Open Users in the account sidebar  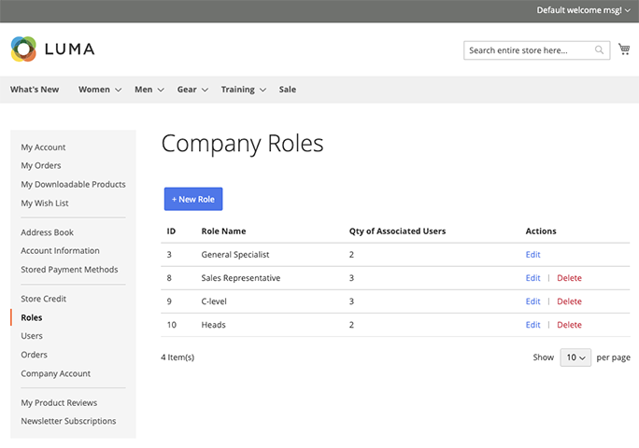click(32, 336)
